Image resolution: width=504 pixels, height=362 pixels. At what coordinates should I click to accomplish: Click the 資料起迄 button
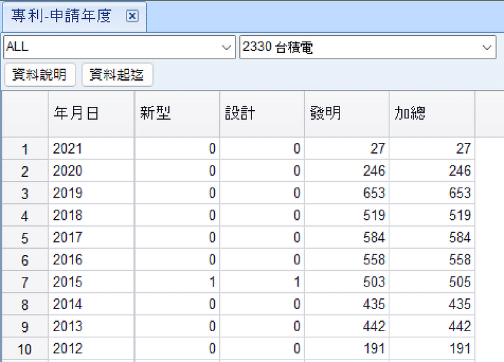coord(117,75)
